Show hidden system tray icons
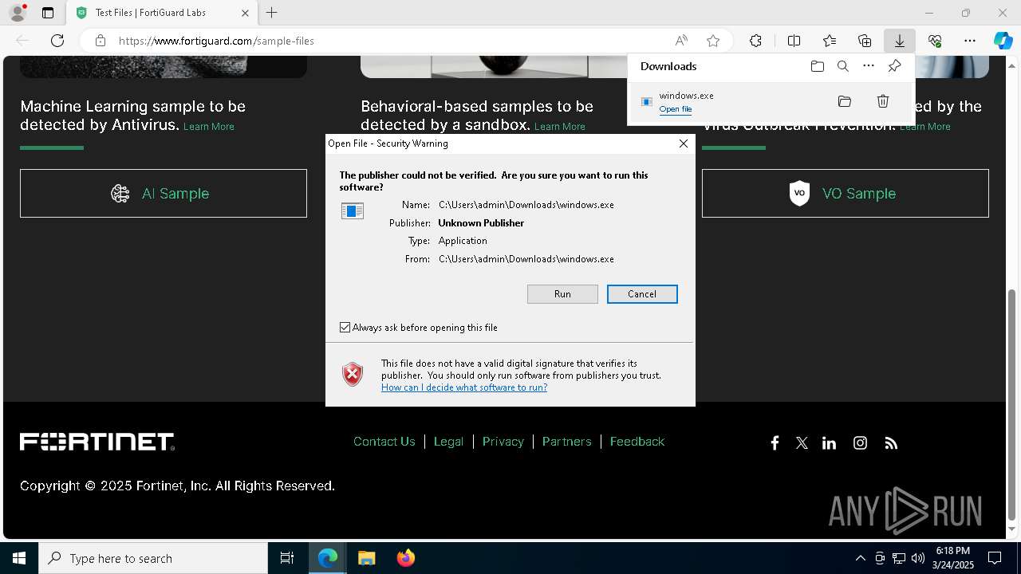The width and height of the screenshot is (1021, 574). (860, 558)
